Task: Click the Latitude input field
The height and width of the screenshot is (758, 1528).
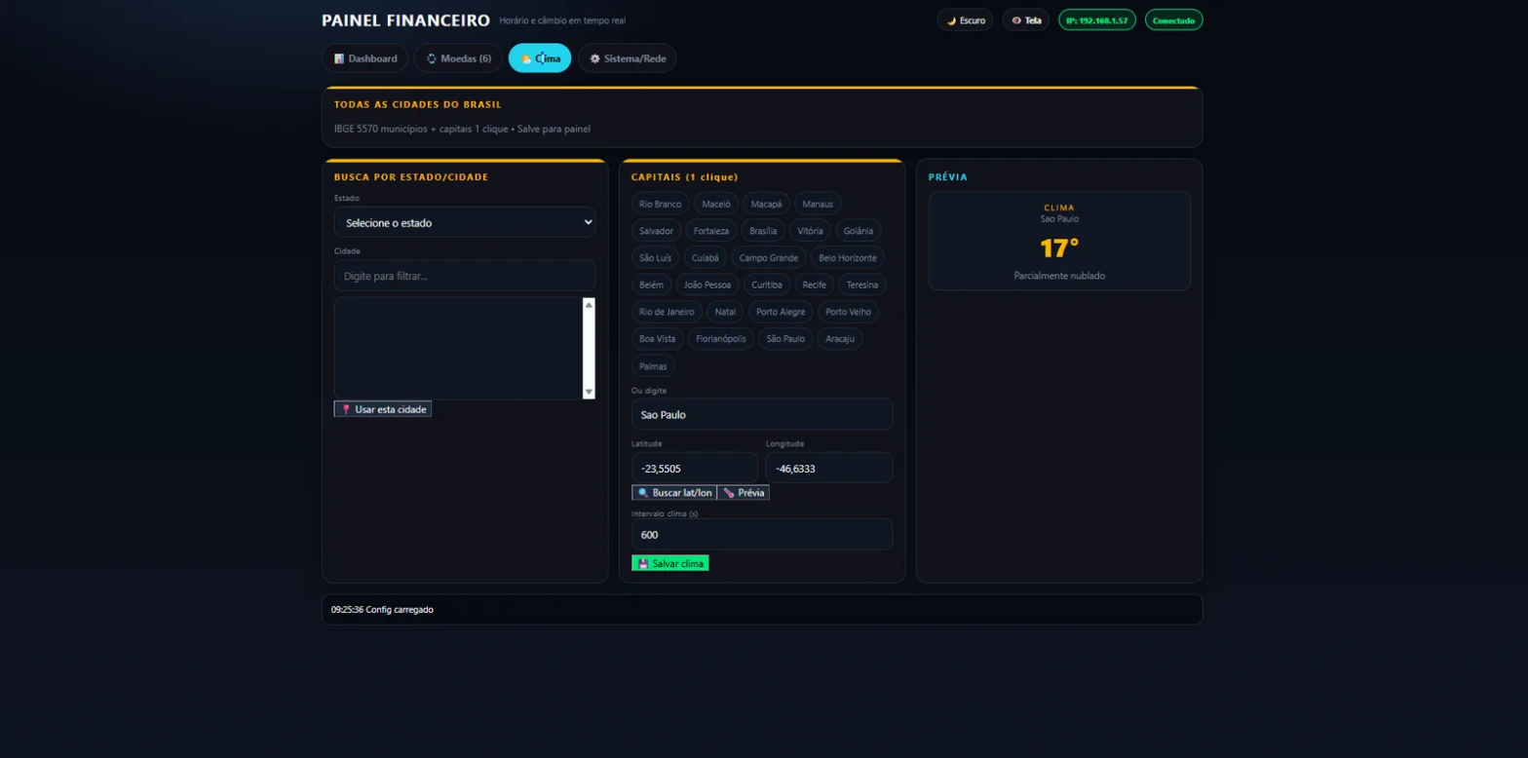Action: click(x=695, y=468)
